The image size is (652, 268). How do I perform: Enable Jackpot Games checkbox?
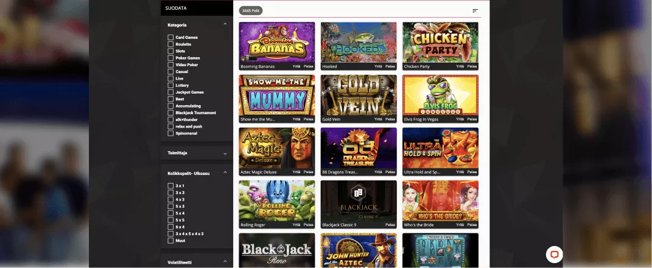tap(170, 92)
